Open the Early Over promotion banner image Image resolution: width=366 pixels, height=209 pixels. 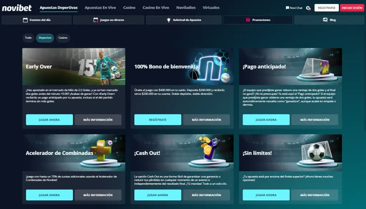(74, 67)
